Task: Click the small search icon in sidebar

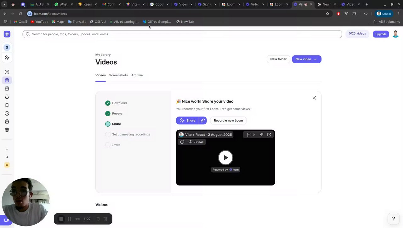Action: pos(7,157)
